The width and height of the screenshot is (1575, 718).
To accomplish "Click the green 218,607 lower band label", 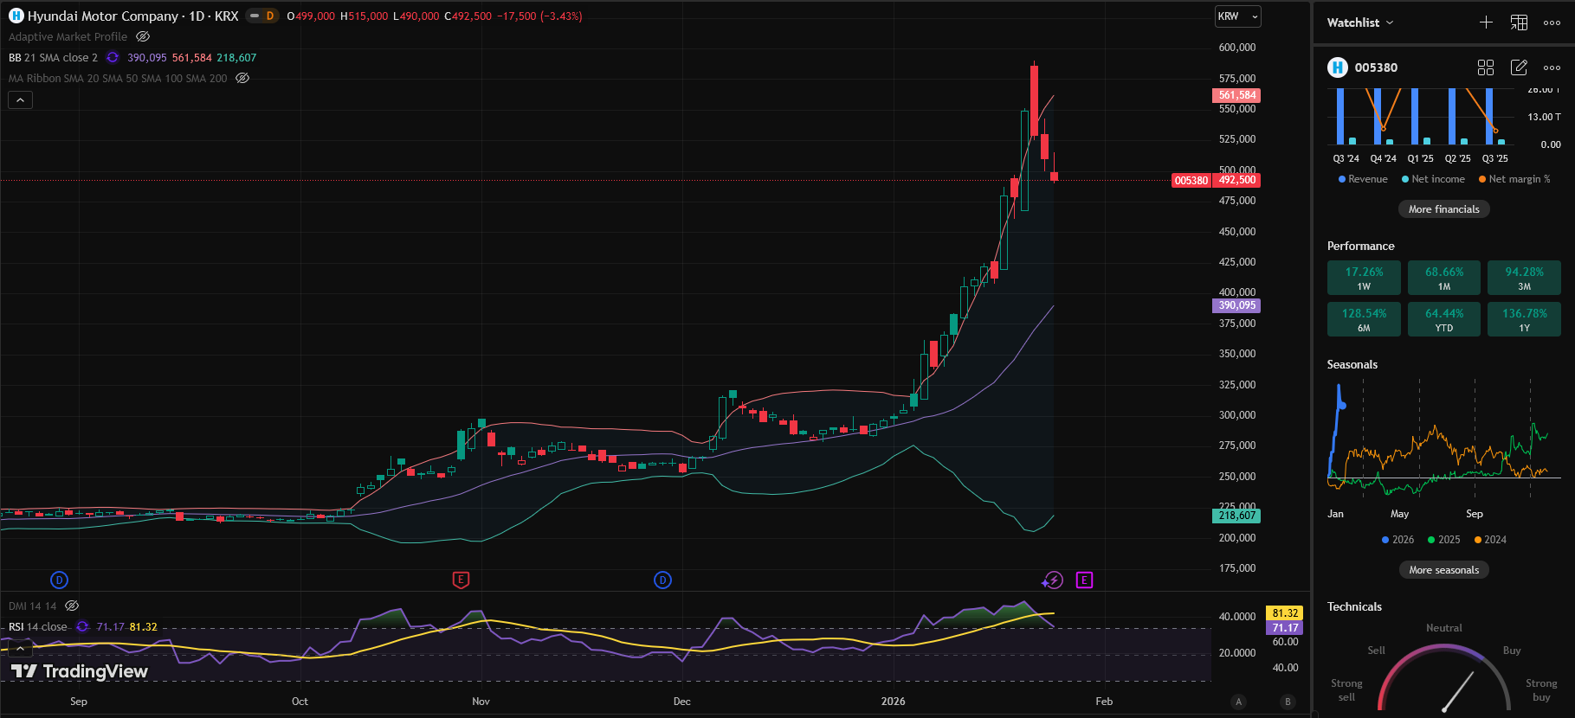I will click(x=1236, y=516).
